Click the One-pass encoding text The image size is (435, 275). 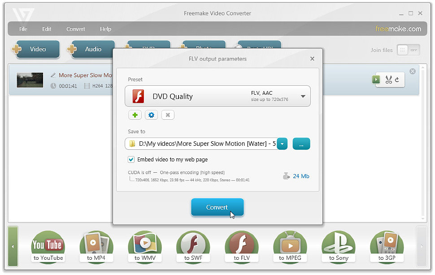coord(192,172)
